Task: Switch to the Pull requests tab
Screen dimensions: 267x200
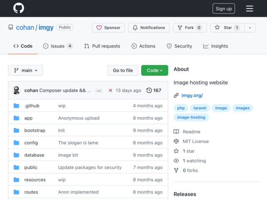Action: 102,46
